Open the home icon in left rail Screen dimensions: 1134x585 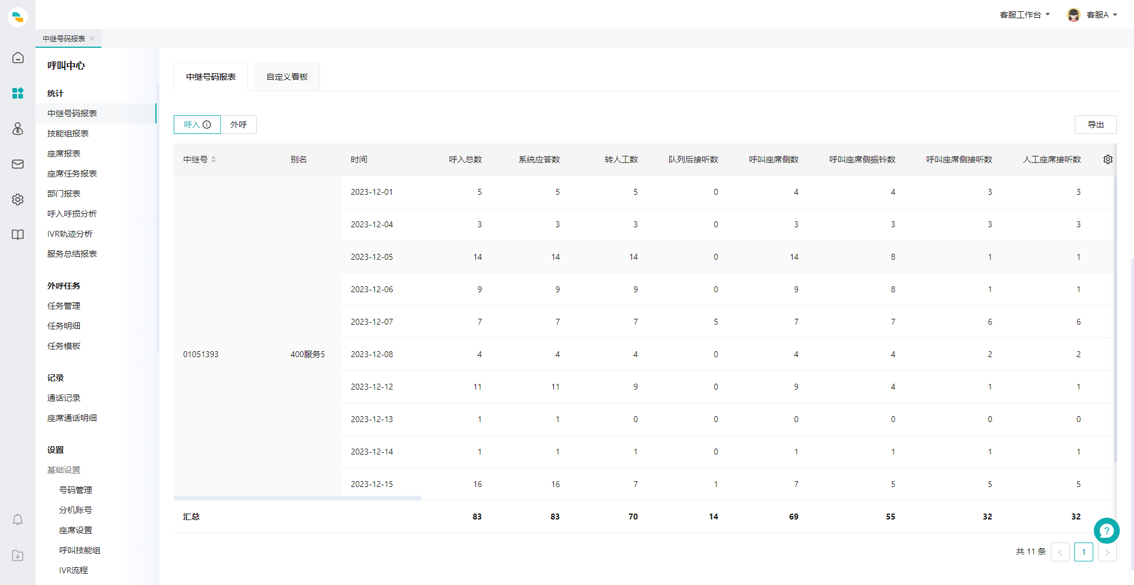point(18,58)
